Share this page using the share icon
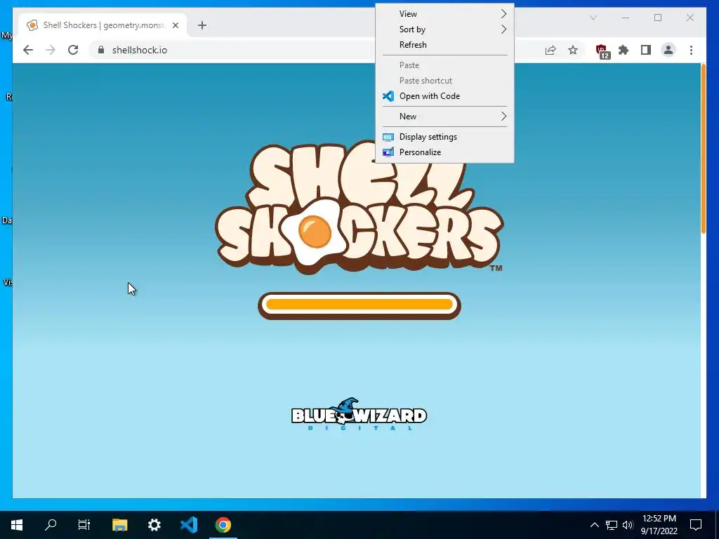This screenshot has width=719, height=539. click(550, 50)
